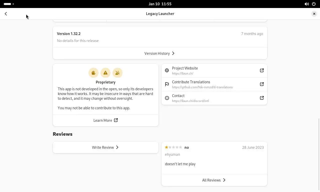The image size is (320, 192).
Task: Click the review date 28 June 2023
Action: click(x=253, y=147)
